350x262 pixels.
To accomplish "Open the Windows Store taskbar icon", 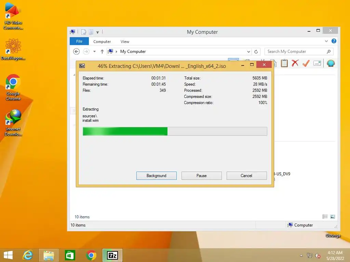I will click(x=70, y=255).
